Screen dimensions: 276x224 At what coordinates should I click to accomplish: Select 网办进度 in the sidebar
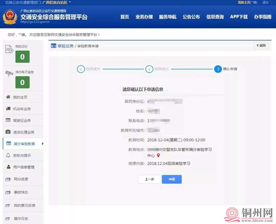coord(23,179)
